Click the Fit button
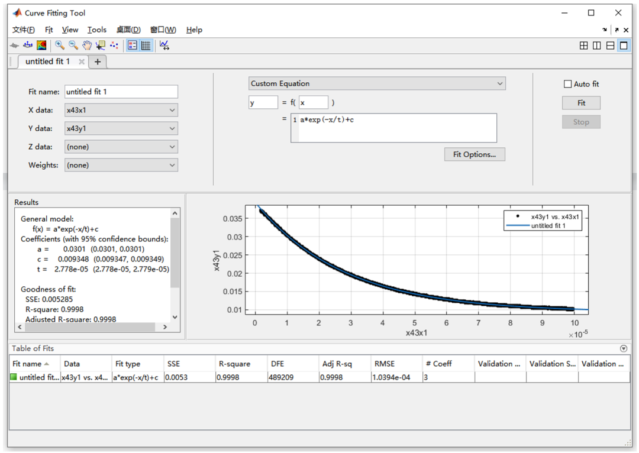 (581, 103)
